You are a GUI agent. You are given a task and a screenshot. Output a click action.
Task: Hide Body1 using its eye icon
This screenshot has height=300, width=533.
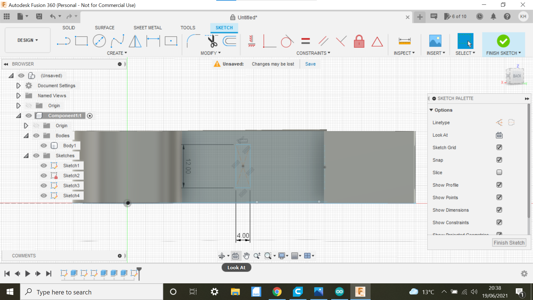(x=44, y=146)
